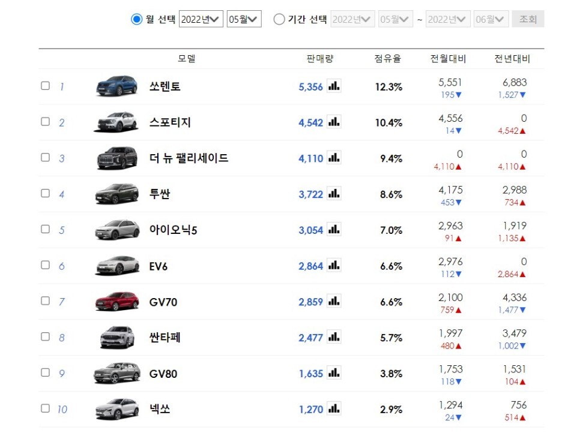Open sales chart icon for 아이오닉5
This screenshot has height=433, width=562.
[x=334, y=229]
